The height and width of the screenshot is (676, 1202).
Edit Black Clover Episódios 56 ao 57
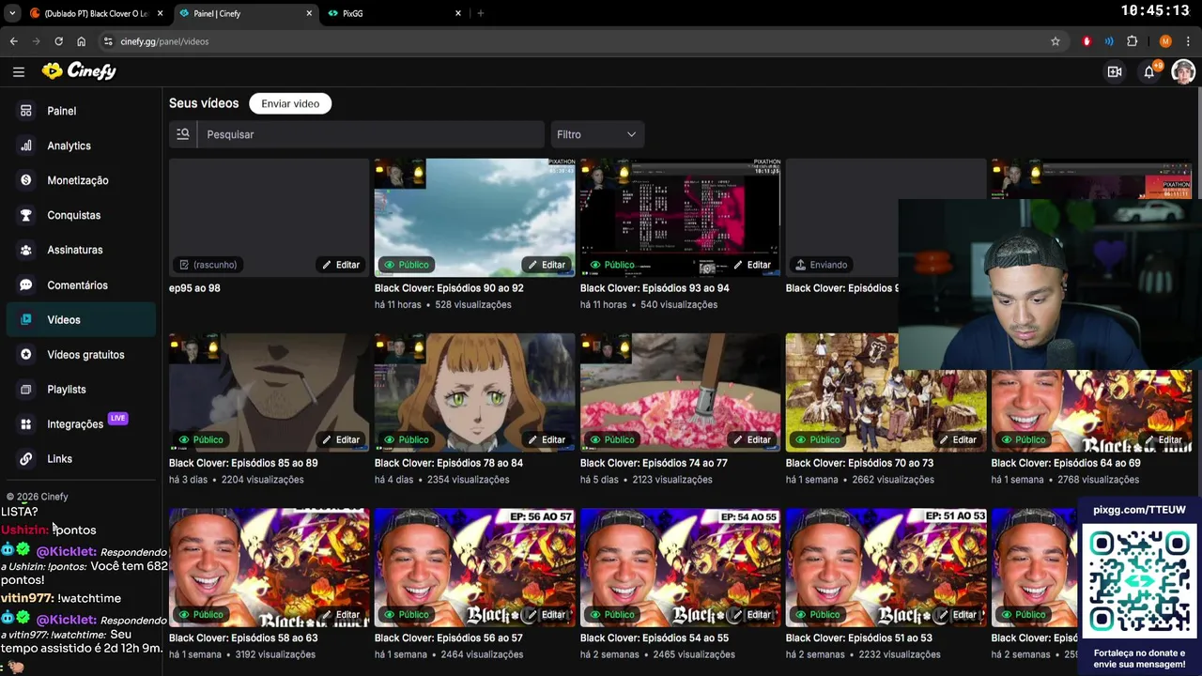[547, 615]
